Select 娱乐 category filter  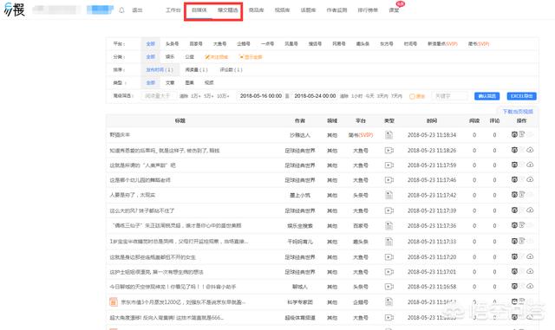(170, 56)
